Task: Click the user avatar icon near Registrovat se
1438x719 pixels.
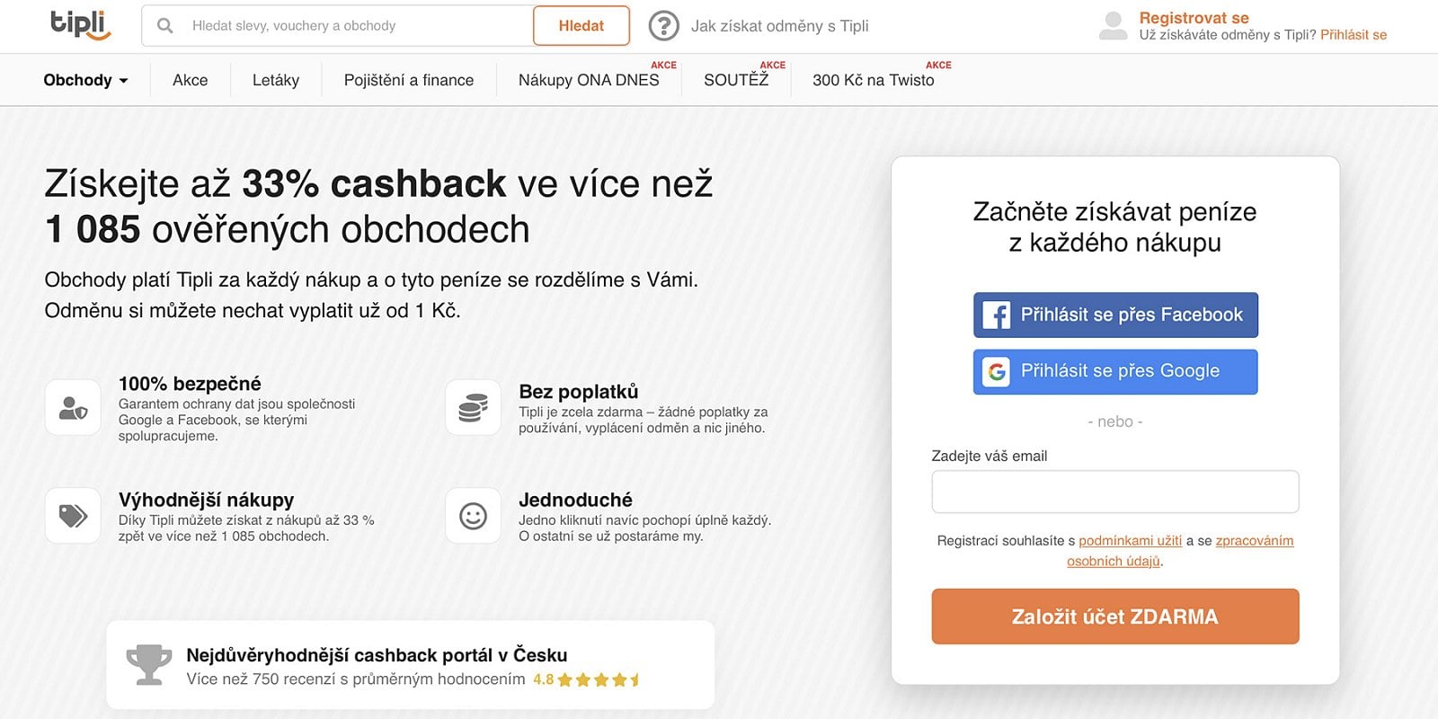Action: (x=1111, y=25)
